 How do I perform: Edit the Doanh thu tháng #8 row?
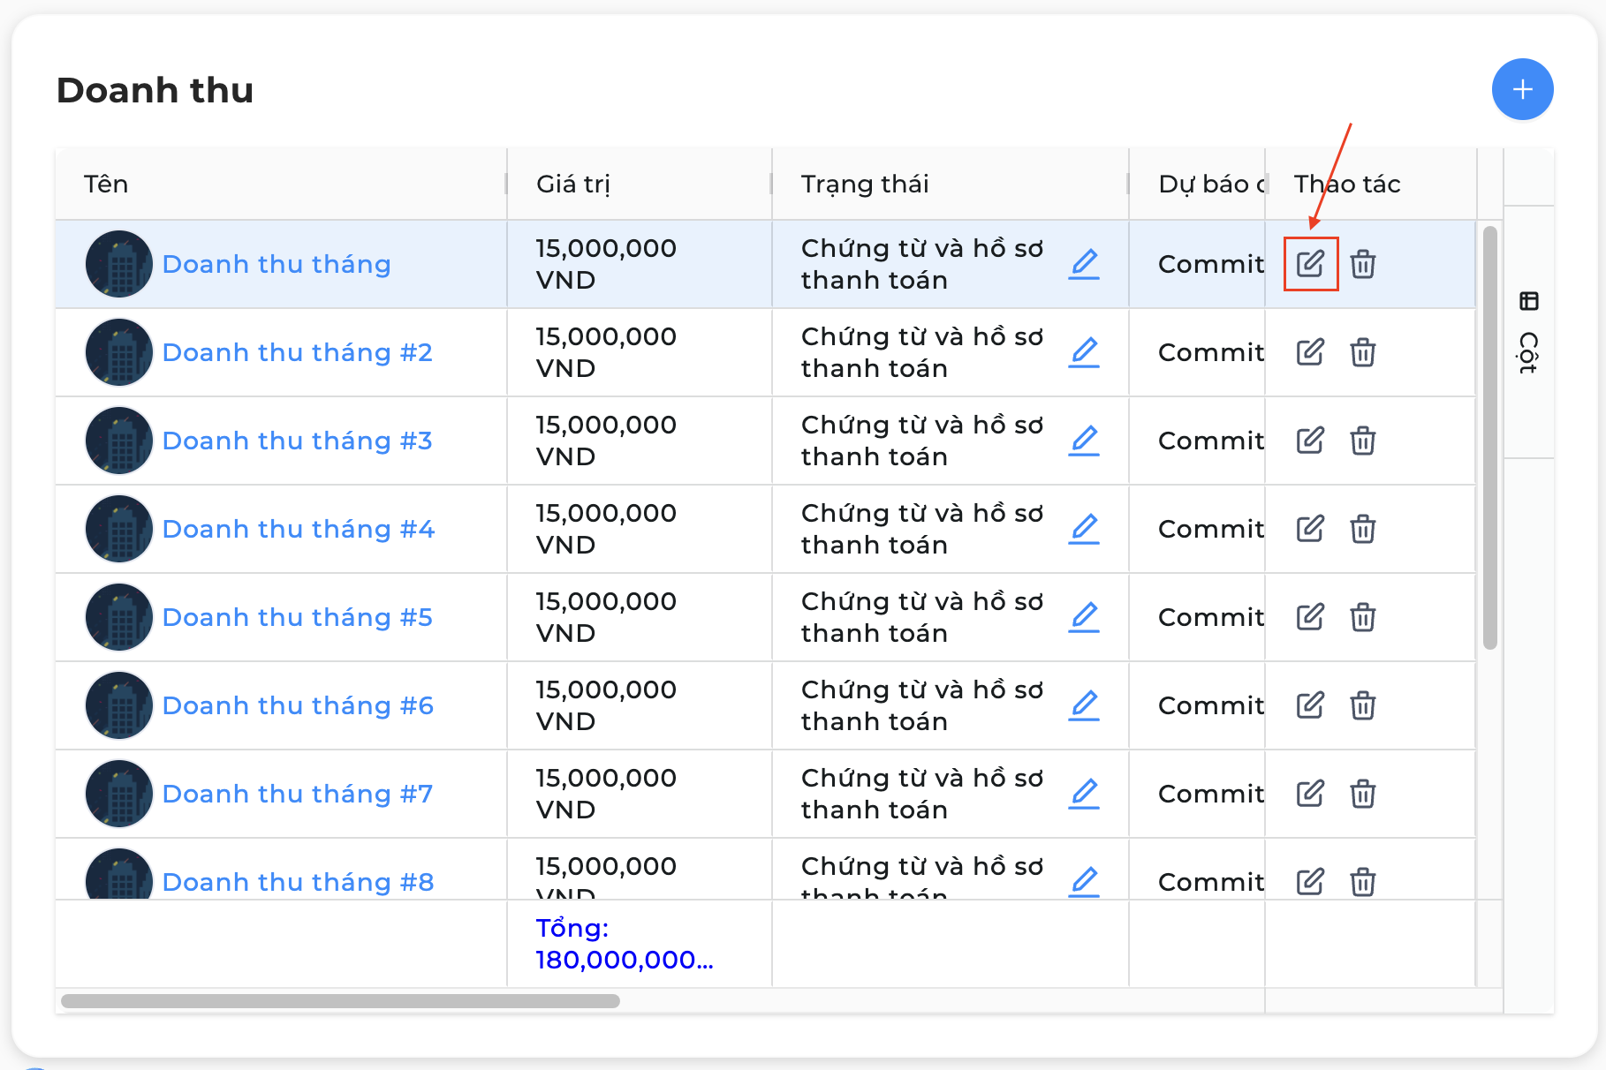(x=1310, y=882)
